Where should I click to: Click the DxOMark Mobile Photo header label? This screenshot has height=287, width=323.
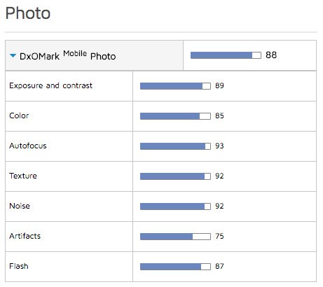click(67, 55)
